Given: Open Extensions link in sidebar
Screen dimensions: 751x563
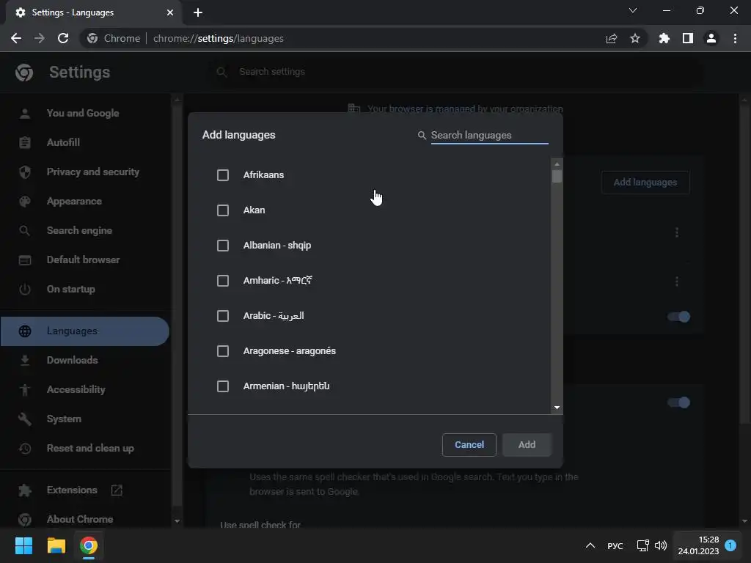Looking at the screenshot, I should click(x=72, y=490).
